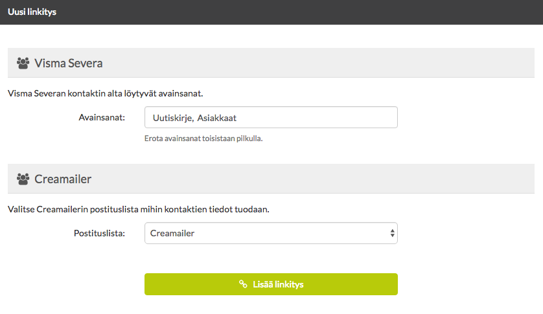543x314 pixels.
Task: Click the dark title bar of the dialog
Action: click(271, 12)
